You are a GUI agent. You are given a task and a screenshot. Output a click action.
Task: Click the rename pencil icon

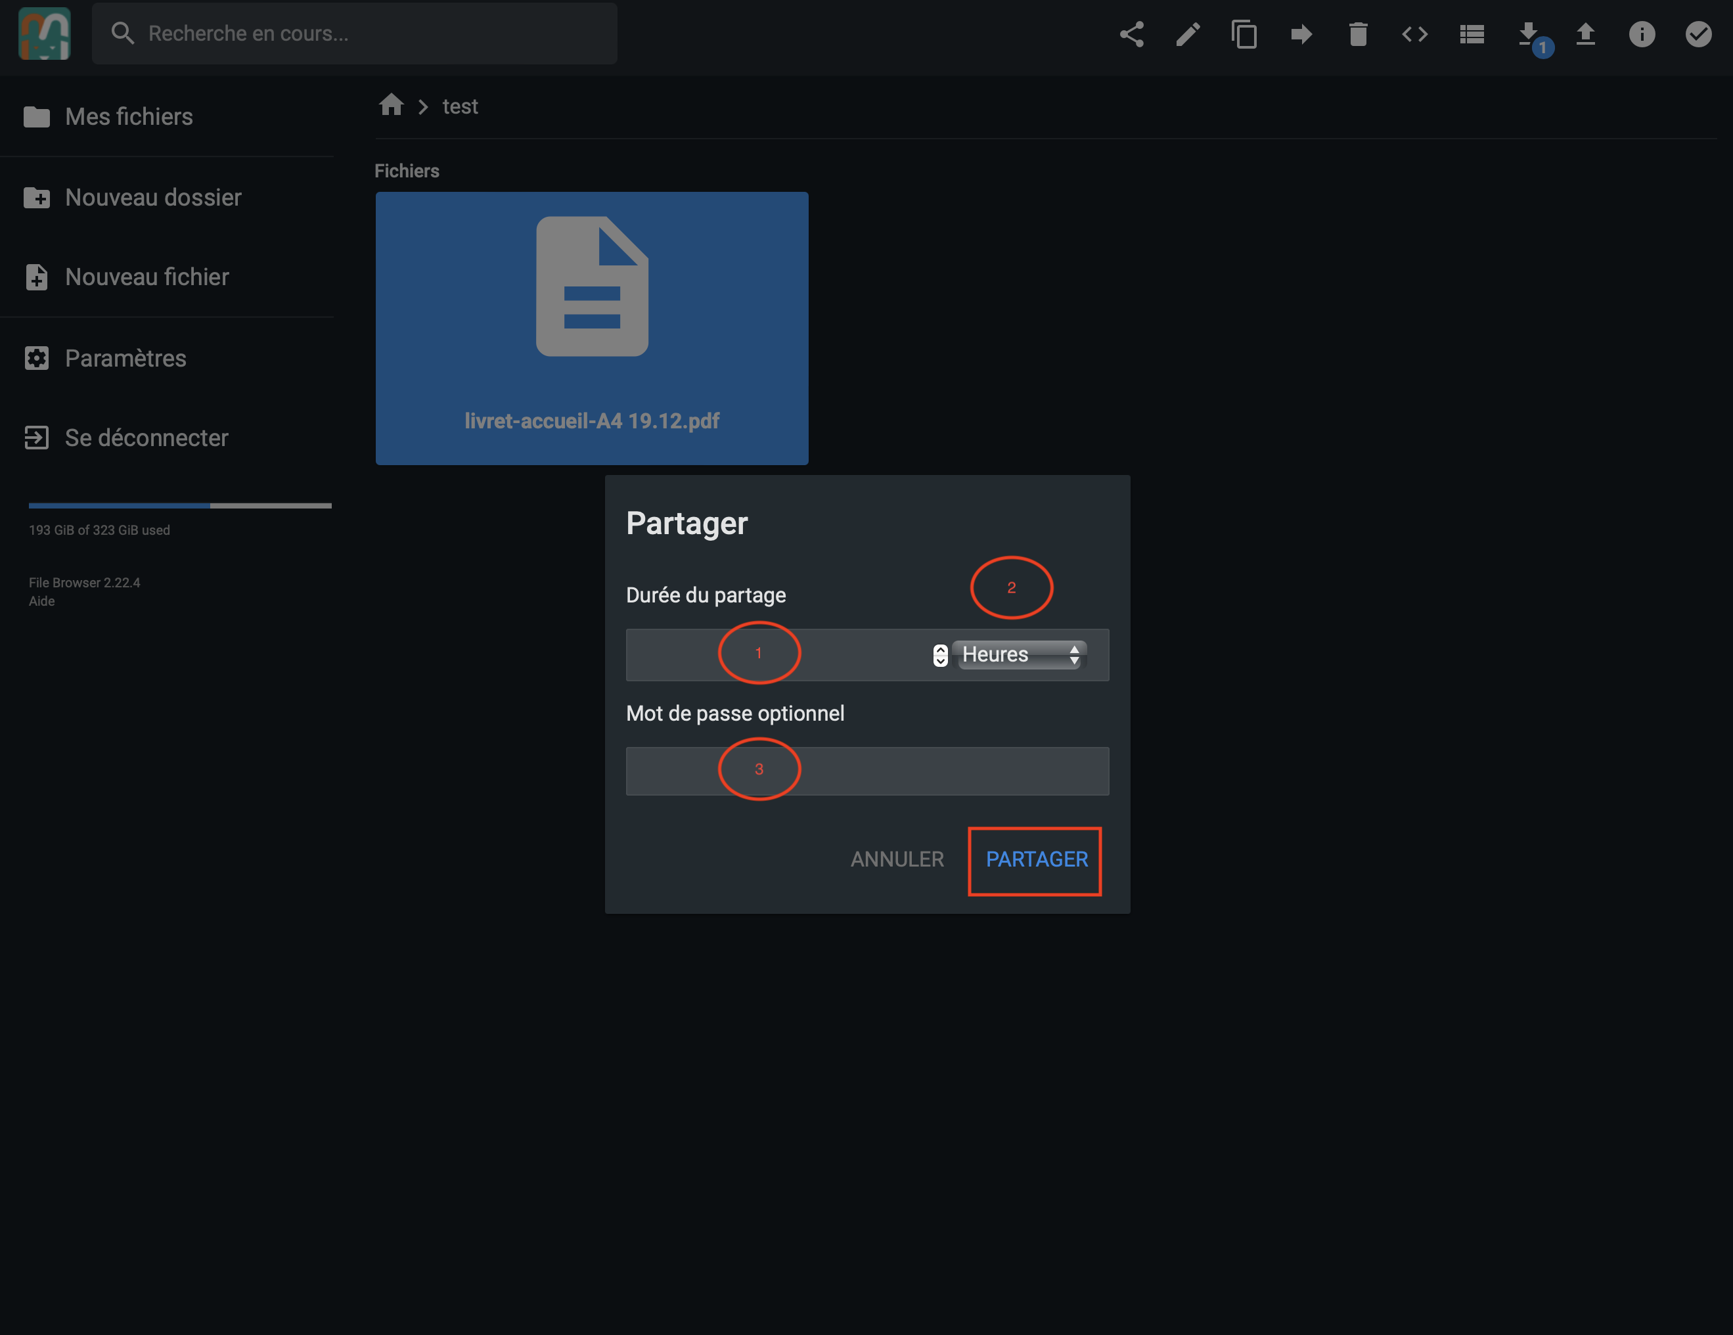pos(1188,34)
